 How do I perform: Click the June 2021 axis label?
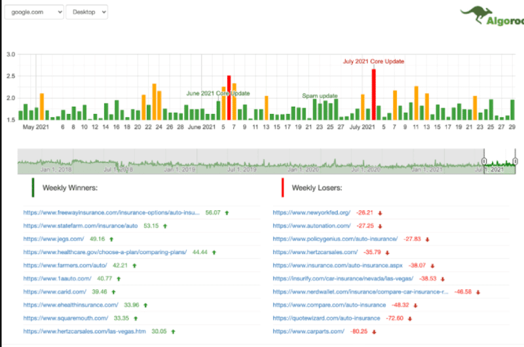[x=202, y=127]
